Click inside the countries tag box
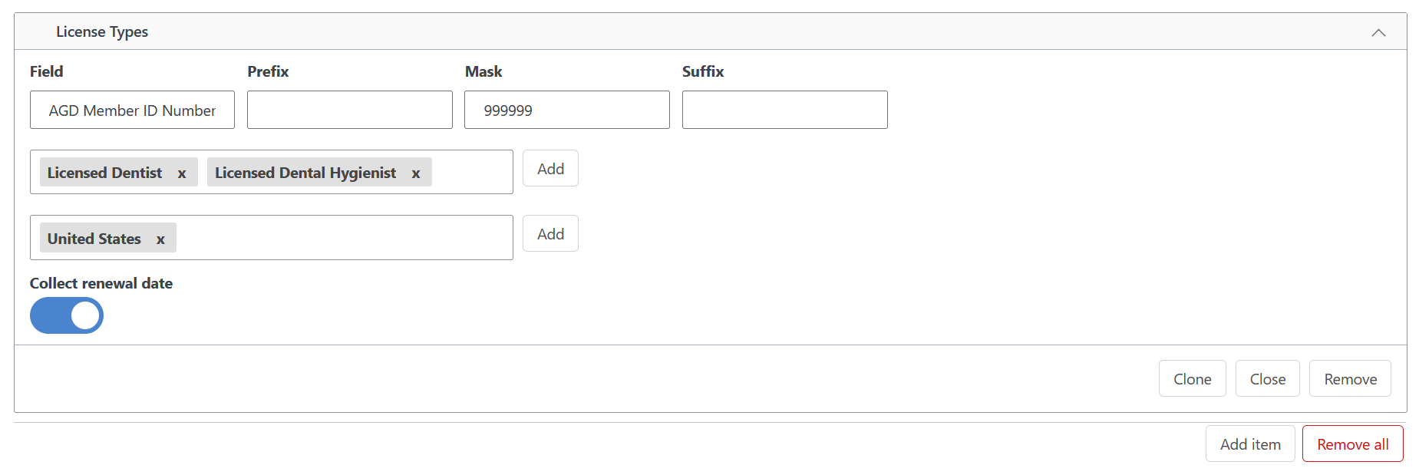 pos(344,238)
